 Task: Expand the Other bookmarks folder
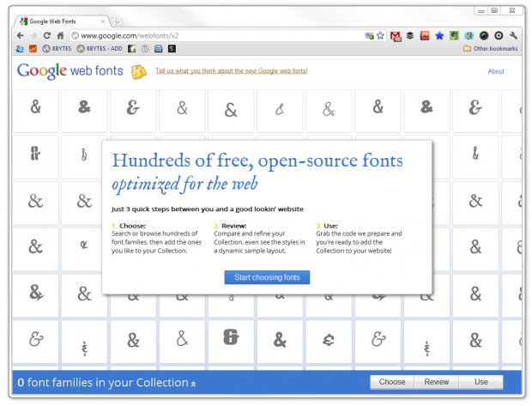click(491, 49)
